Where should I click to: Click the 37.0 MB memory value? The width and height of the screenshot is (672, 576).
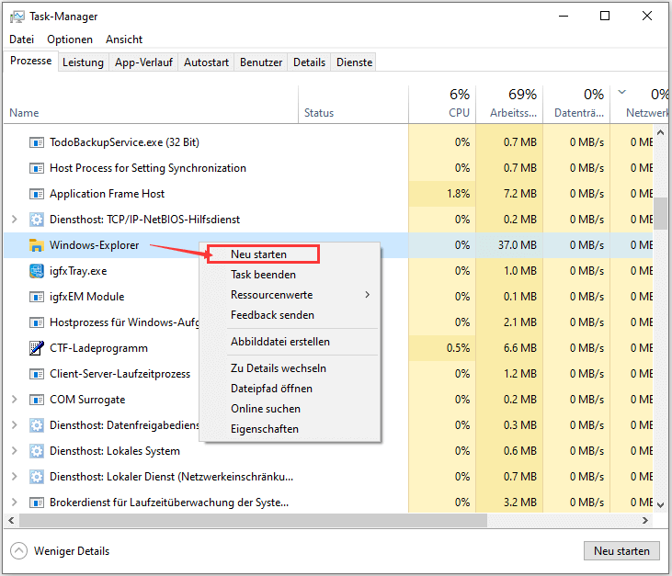click(517, 245)
